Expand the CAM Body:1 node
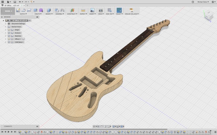 pyautogui.click(x=5, y=42)
